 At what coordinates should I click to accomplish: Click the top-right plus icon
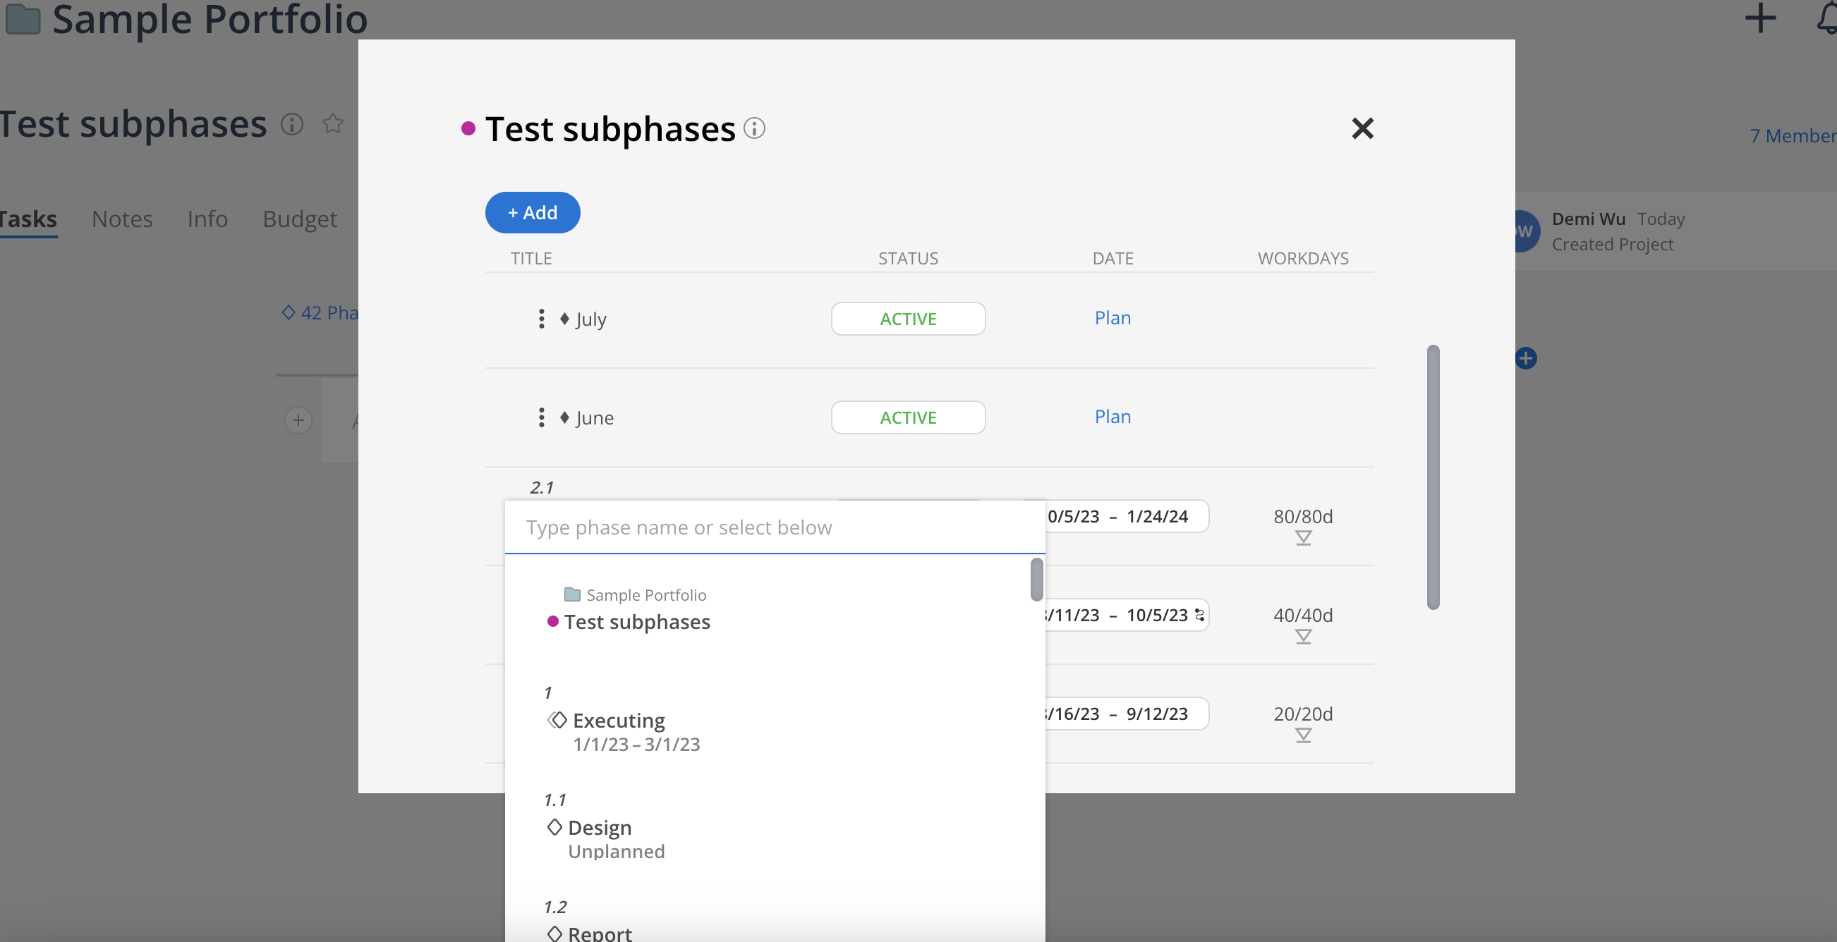pos(1760,18)
